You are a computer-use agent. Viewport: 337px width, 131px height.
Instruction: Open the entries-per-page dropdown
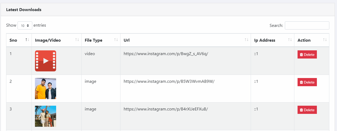point(25,26)
